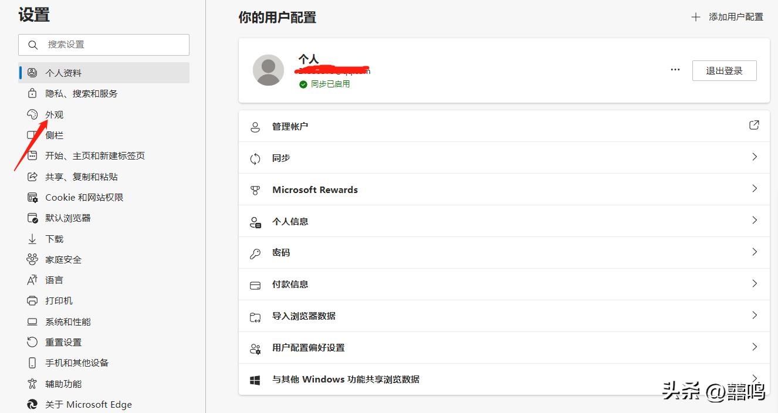This screenshot has height=413, width=778.
Task: Select the 语言 (Languages) settings icon
Action: click(x=32, y=280)
